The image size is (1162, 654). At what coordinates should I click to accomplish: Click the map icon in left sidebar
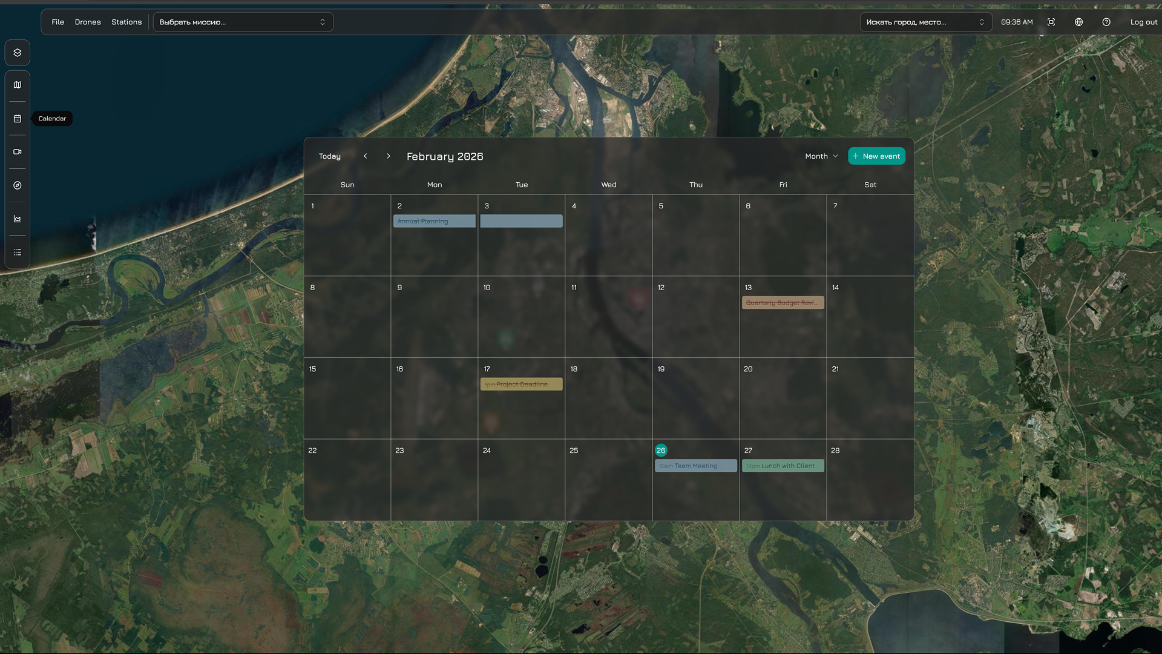coord(18,85)
